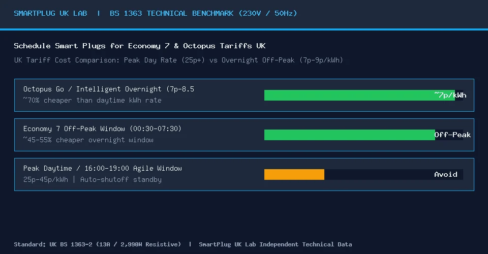The width and height of the screenshot is (488, 254).
Task: Click the 'Off-Peak' bar label
Action: pyautogui.click(x=452, y=135)
